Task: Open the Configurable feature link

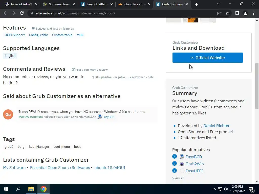Action: 38,35
